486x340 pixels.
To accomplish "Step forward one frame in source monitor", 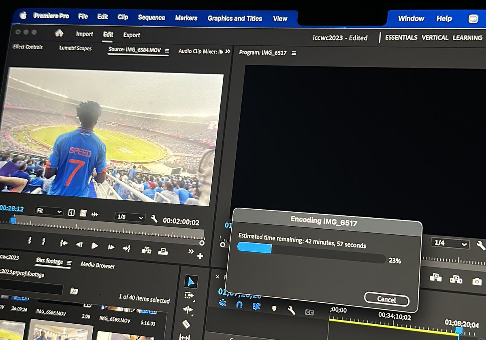I will click(x=111, y=247).
